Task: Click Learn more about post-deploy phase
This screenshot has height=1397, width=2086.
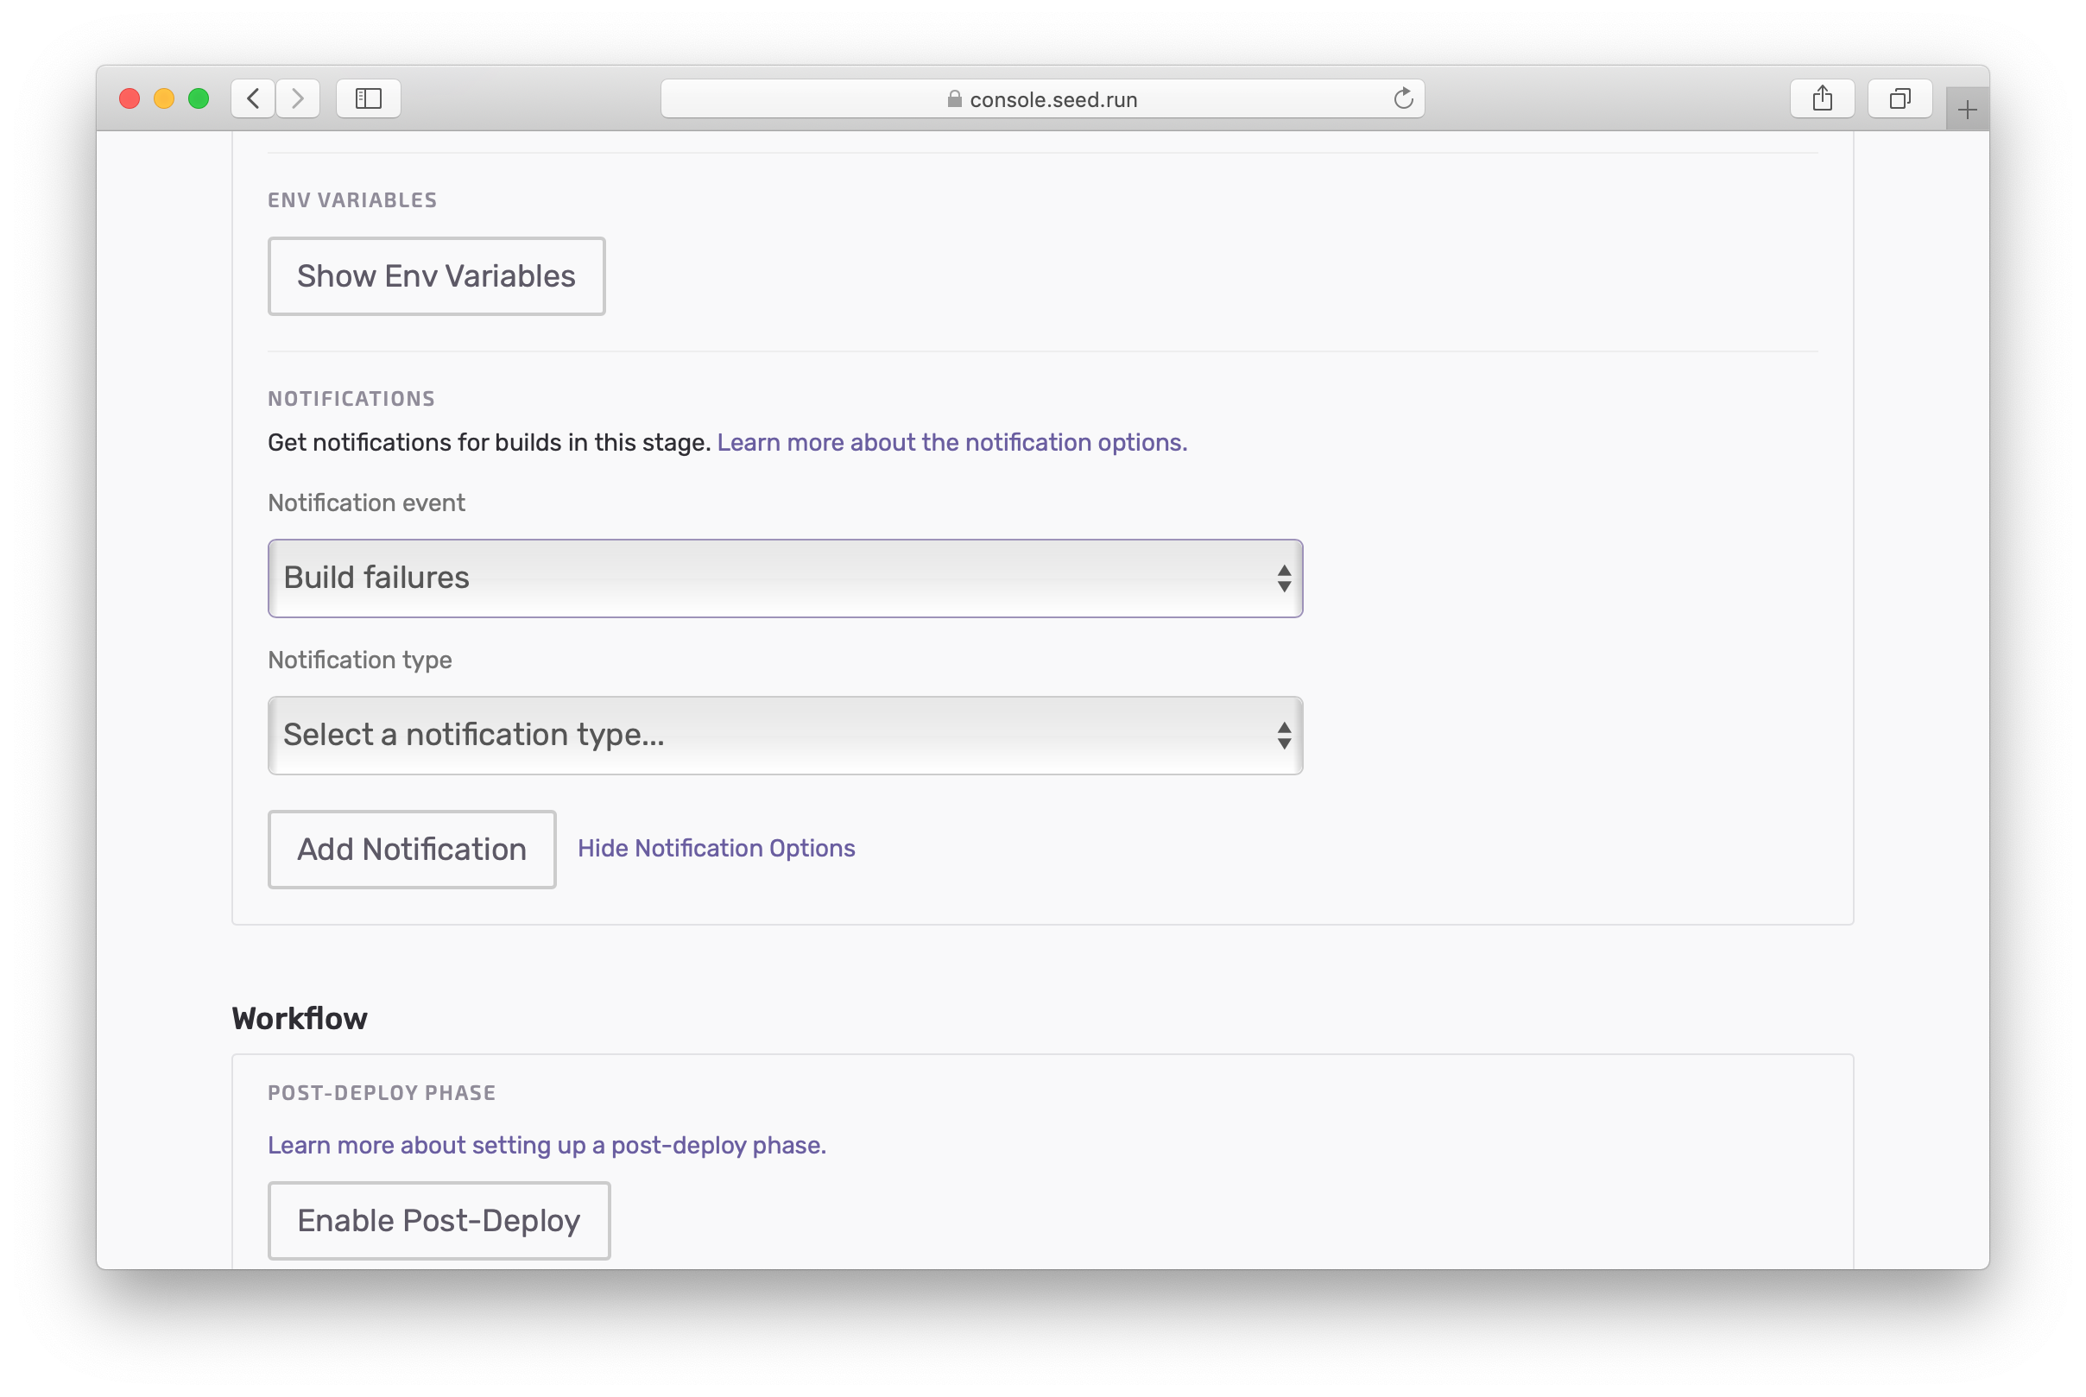Action: tap(547, 1144)
